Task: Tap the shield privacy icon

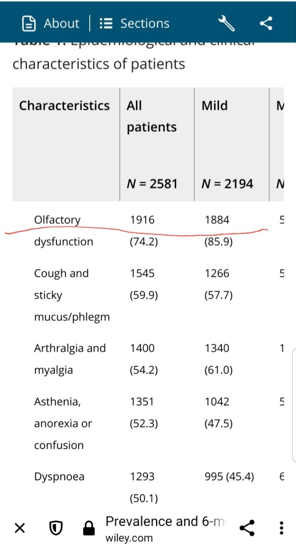Action: (56, 528)
